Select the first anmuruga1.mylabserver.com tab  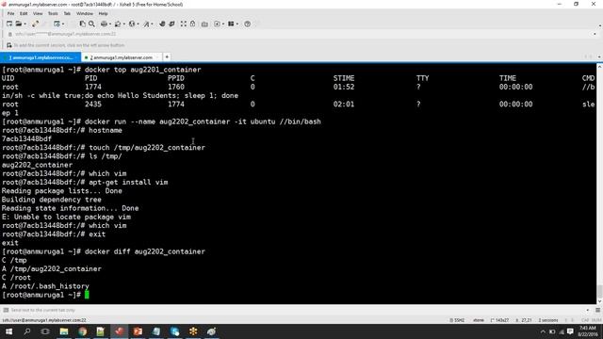41,57
